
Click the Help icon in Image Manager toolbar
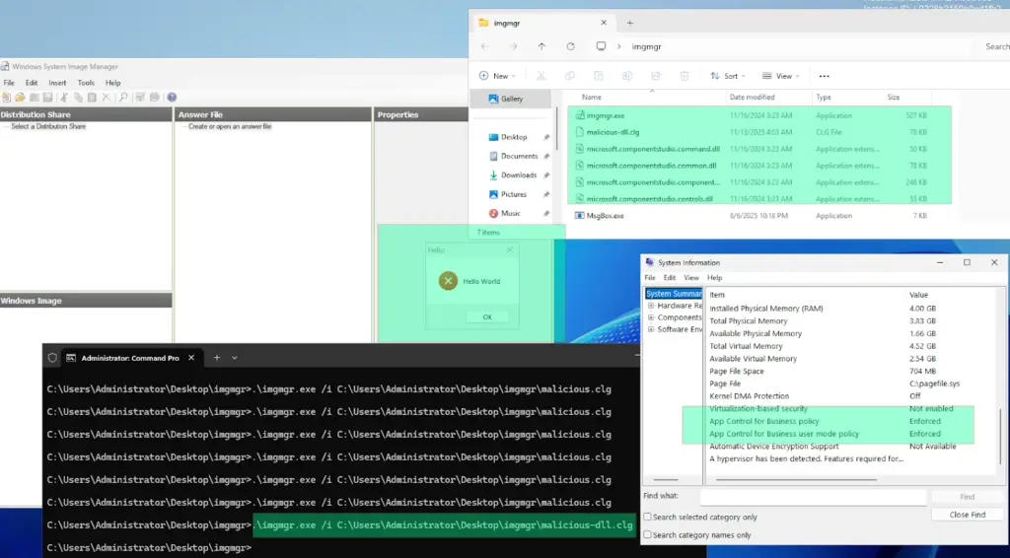tap(172, 98)
